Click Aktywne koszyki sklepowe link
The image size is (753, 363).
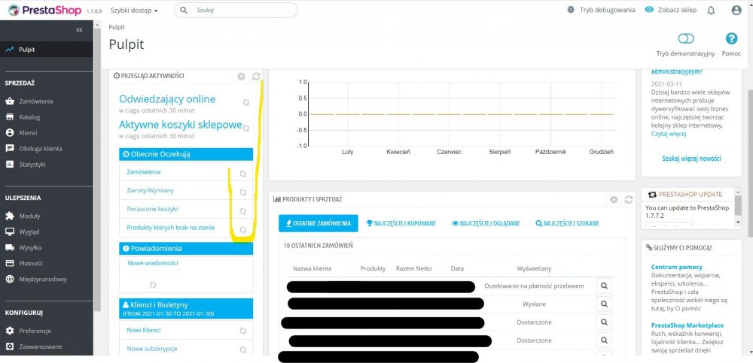point(181,126)
